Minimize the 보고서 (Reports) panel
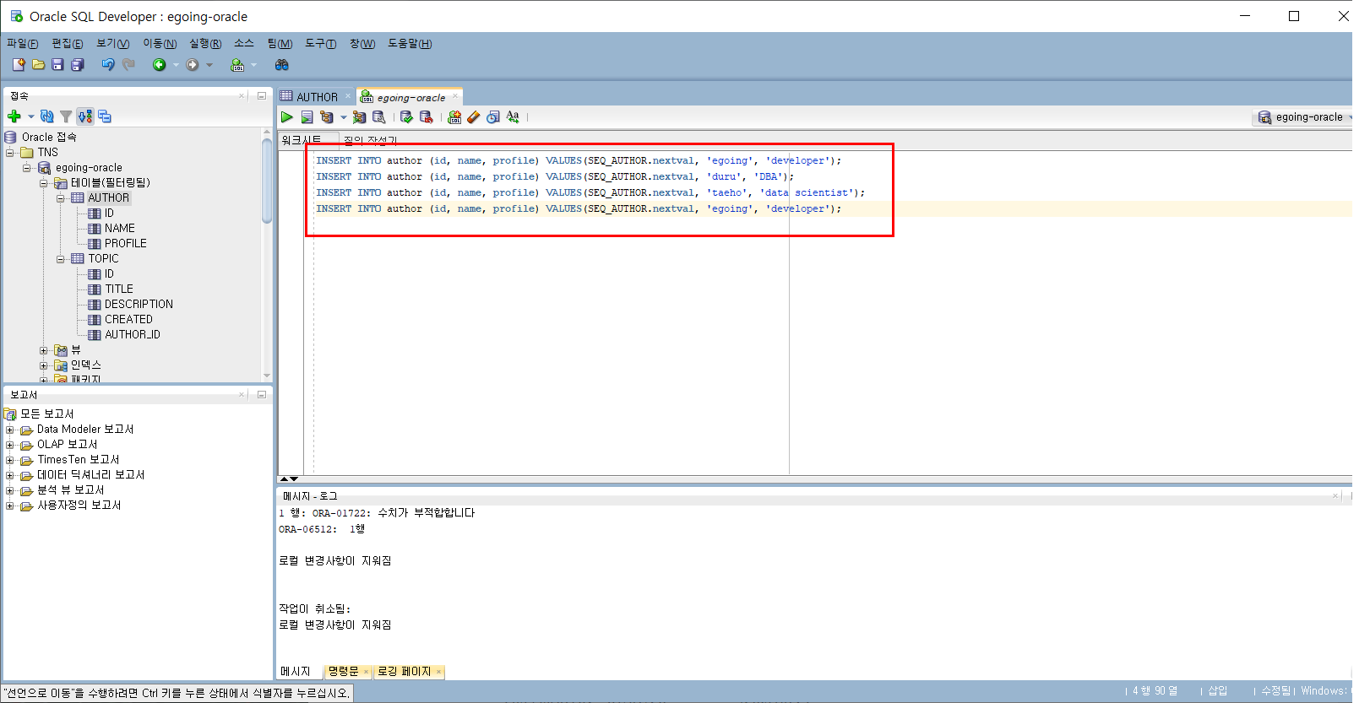 point(262,394)
